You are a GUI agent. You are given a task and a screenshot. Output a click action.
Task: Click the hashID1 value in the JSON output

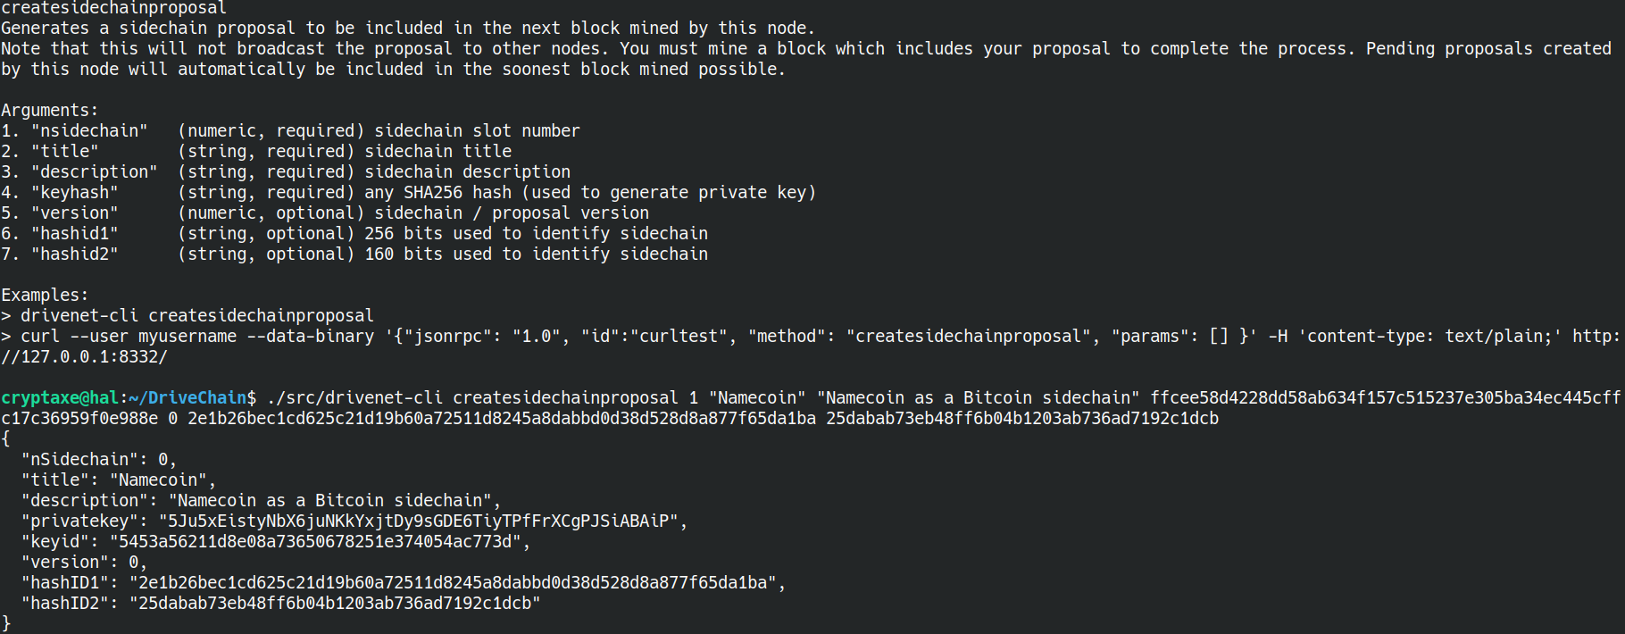[x=453, y=582]
